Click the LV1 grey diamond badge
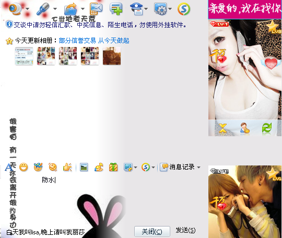282x238 pixels. (x=219, y=171)
